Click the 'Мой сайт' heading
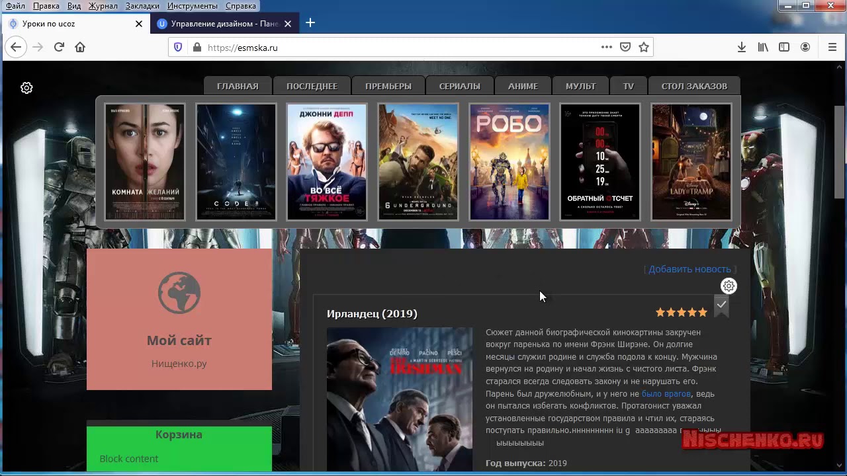The height and width of the screenshot is (476, 847). click(x=179, y=340)
